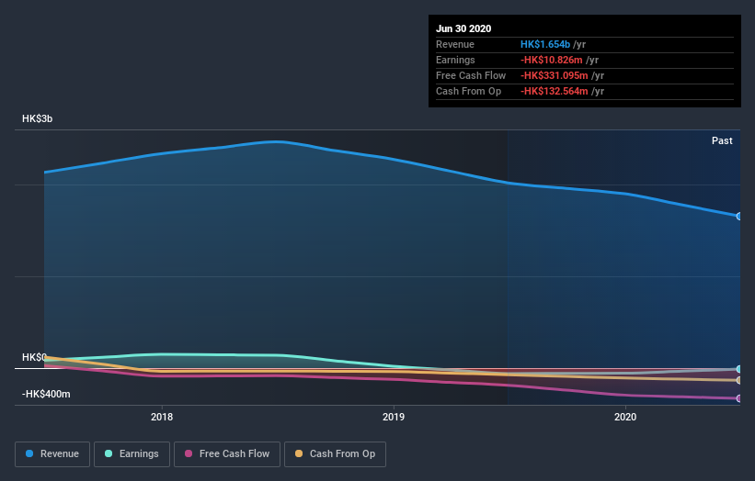Click the -HK$331.095m free cash flow value
The image size is (755, 481).
click(x=555, y=75)
